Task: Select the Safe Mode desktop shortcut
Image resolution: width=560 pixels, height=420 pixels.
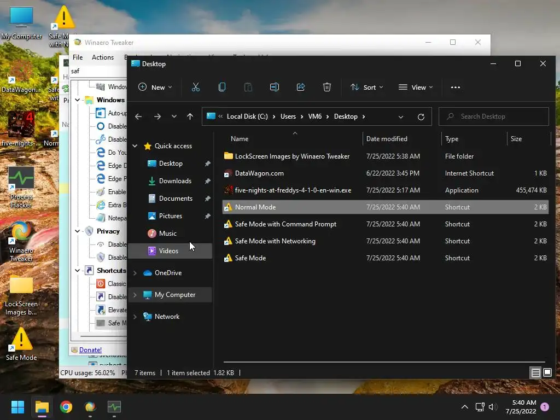Action: (21, 344)
